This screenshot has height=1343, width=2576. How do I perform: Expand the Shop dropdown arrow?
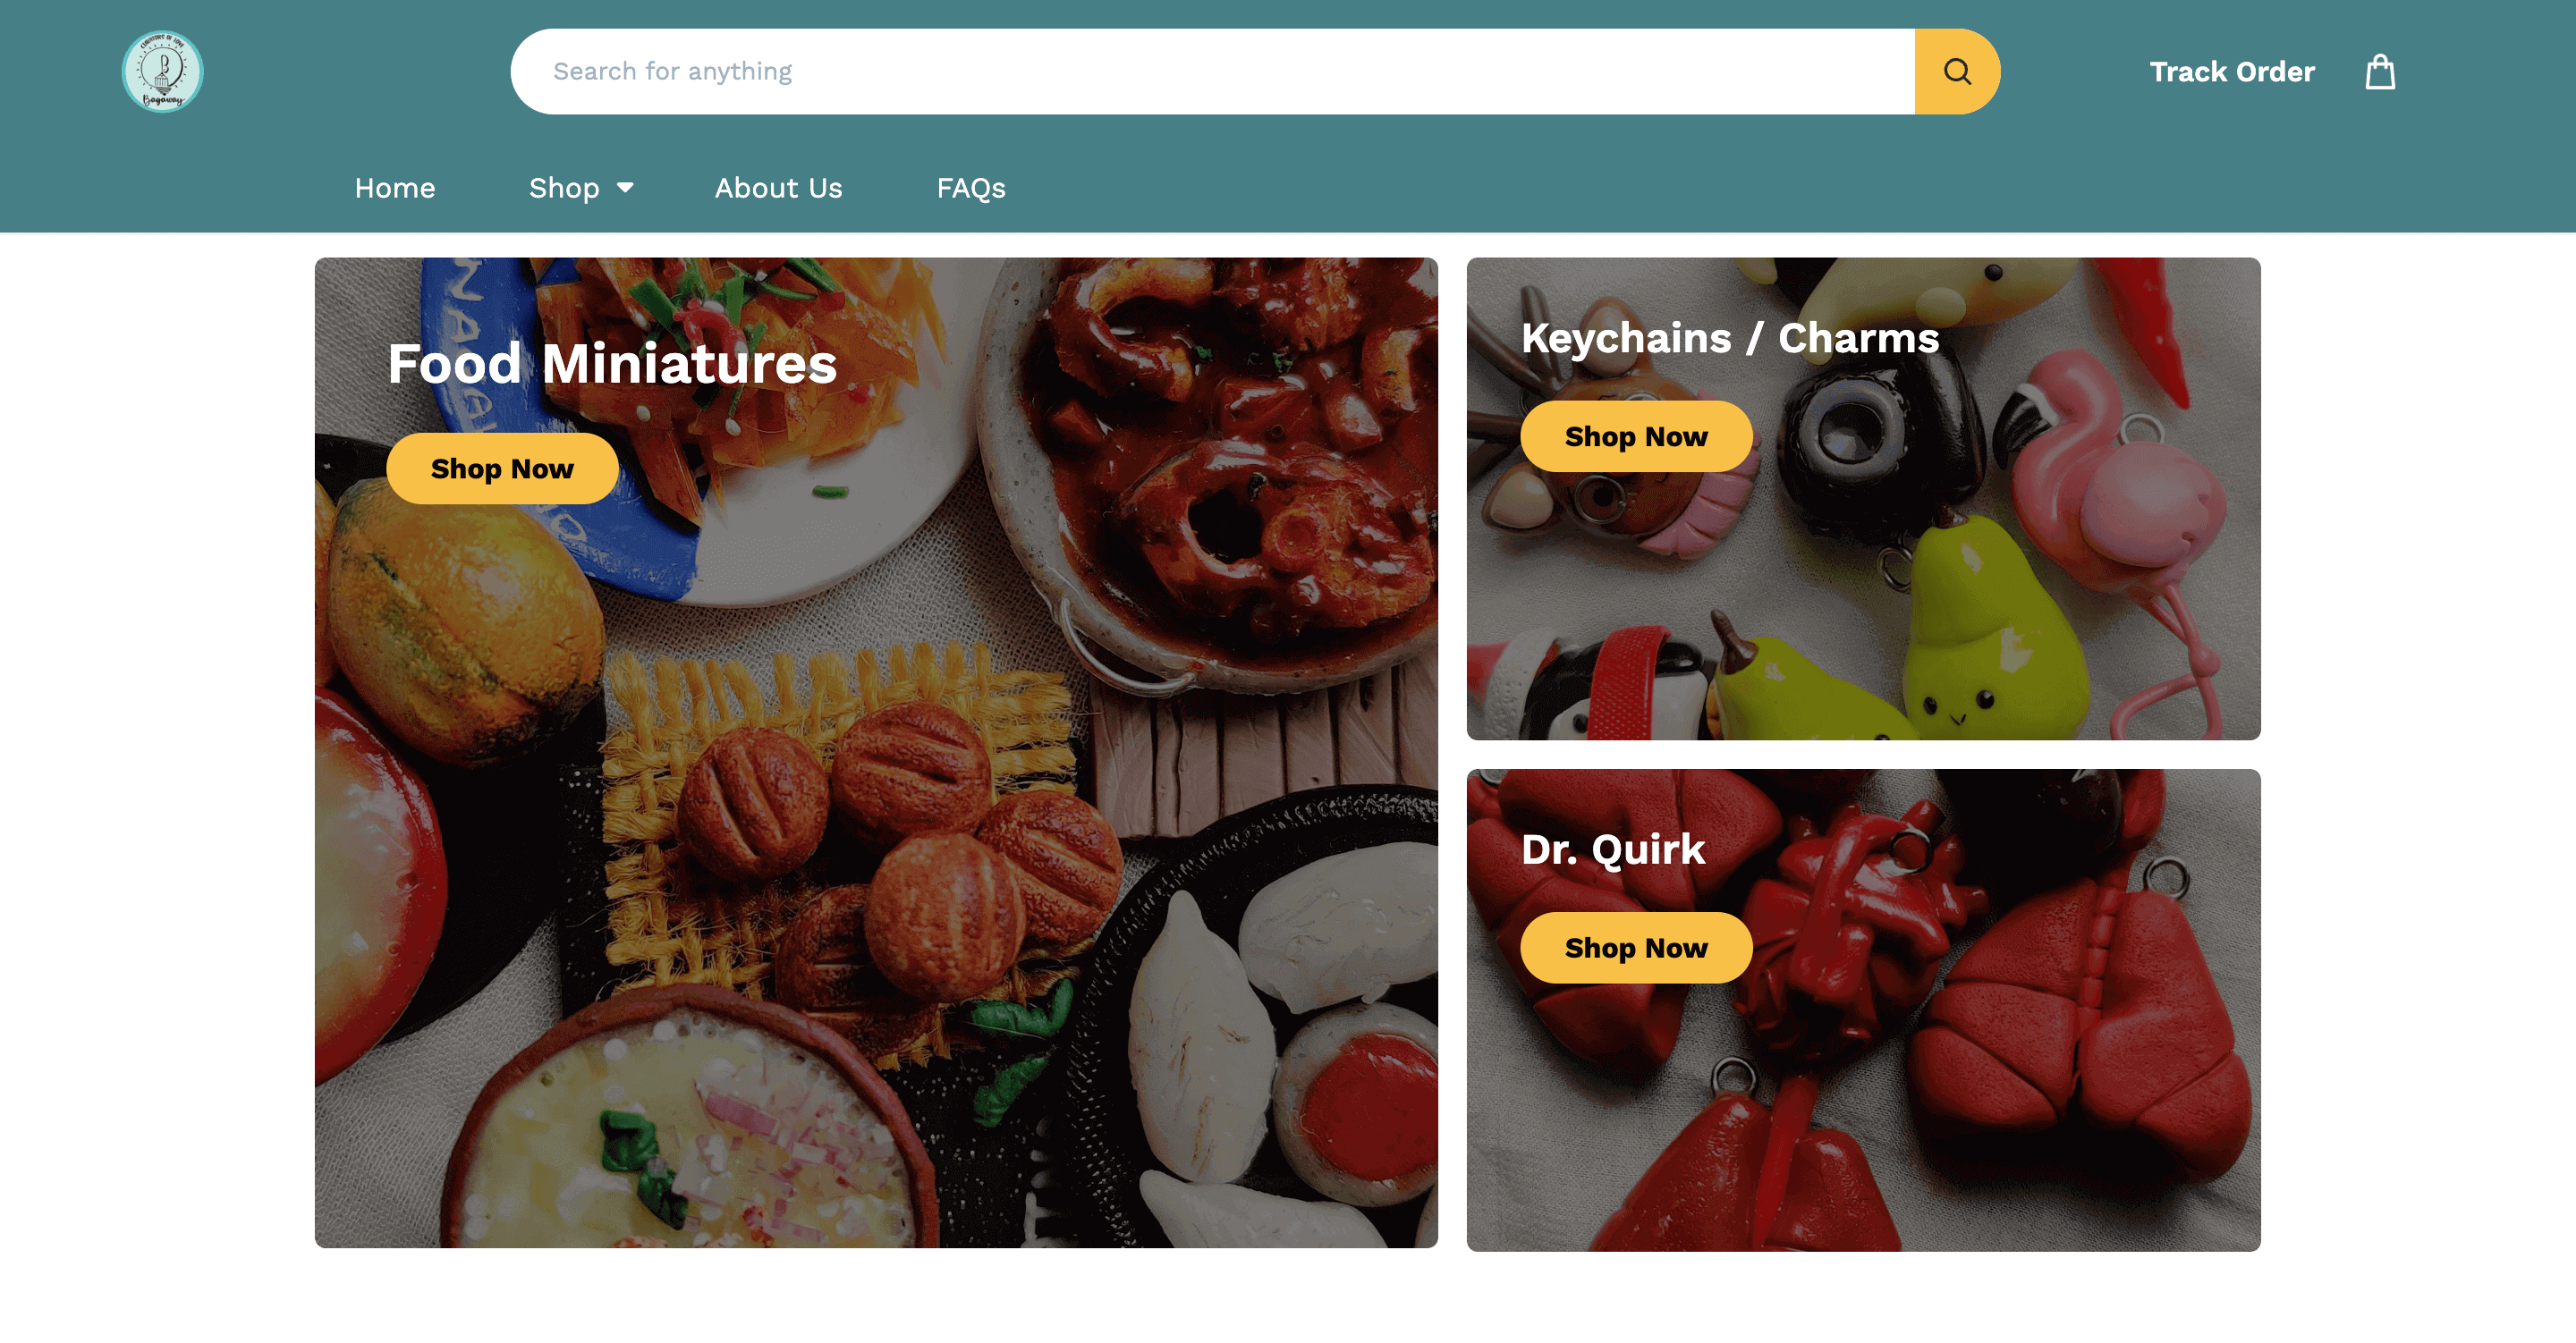[x=625, y=188]
